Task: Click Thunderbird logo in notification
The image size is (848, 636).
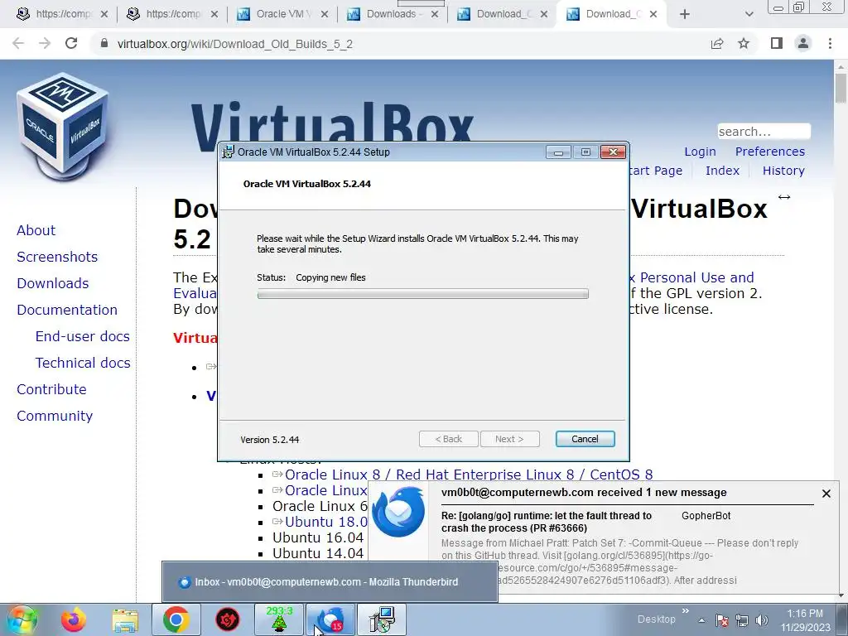Action: click(398, 512)
